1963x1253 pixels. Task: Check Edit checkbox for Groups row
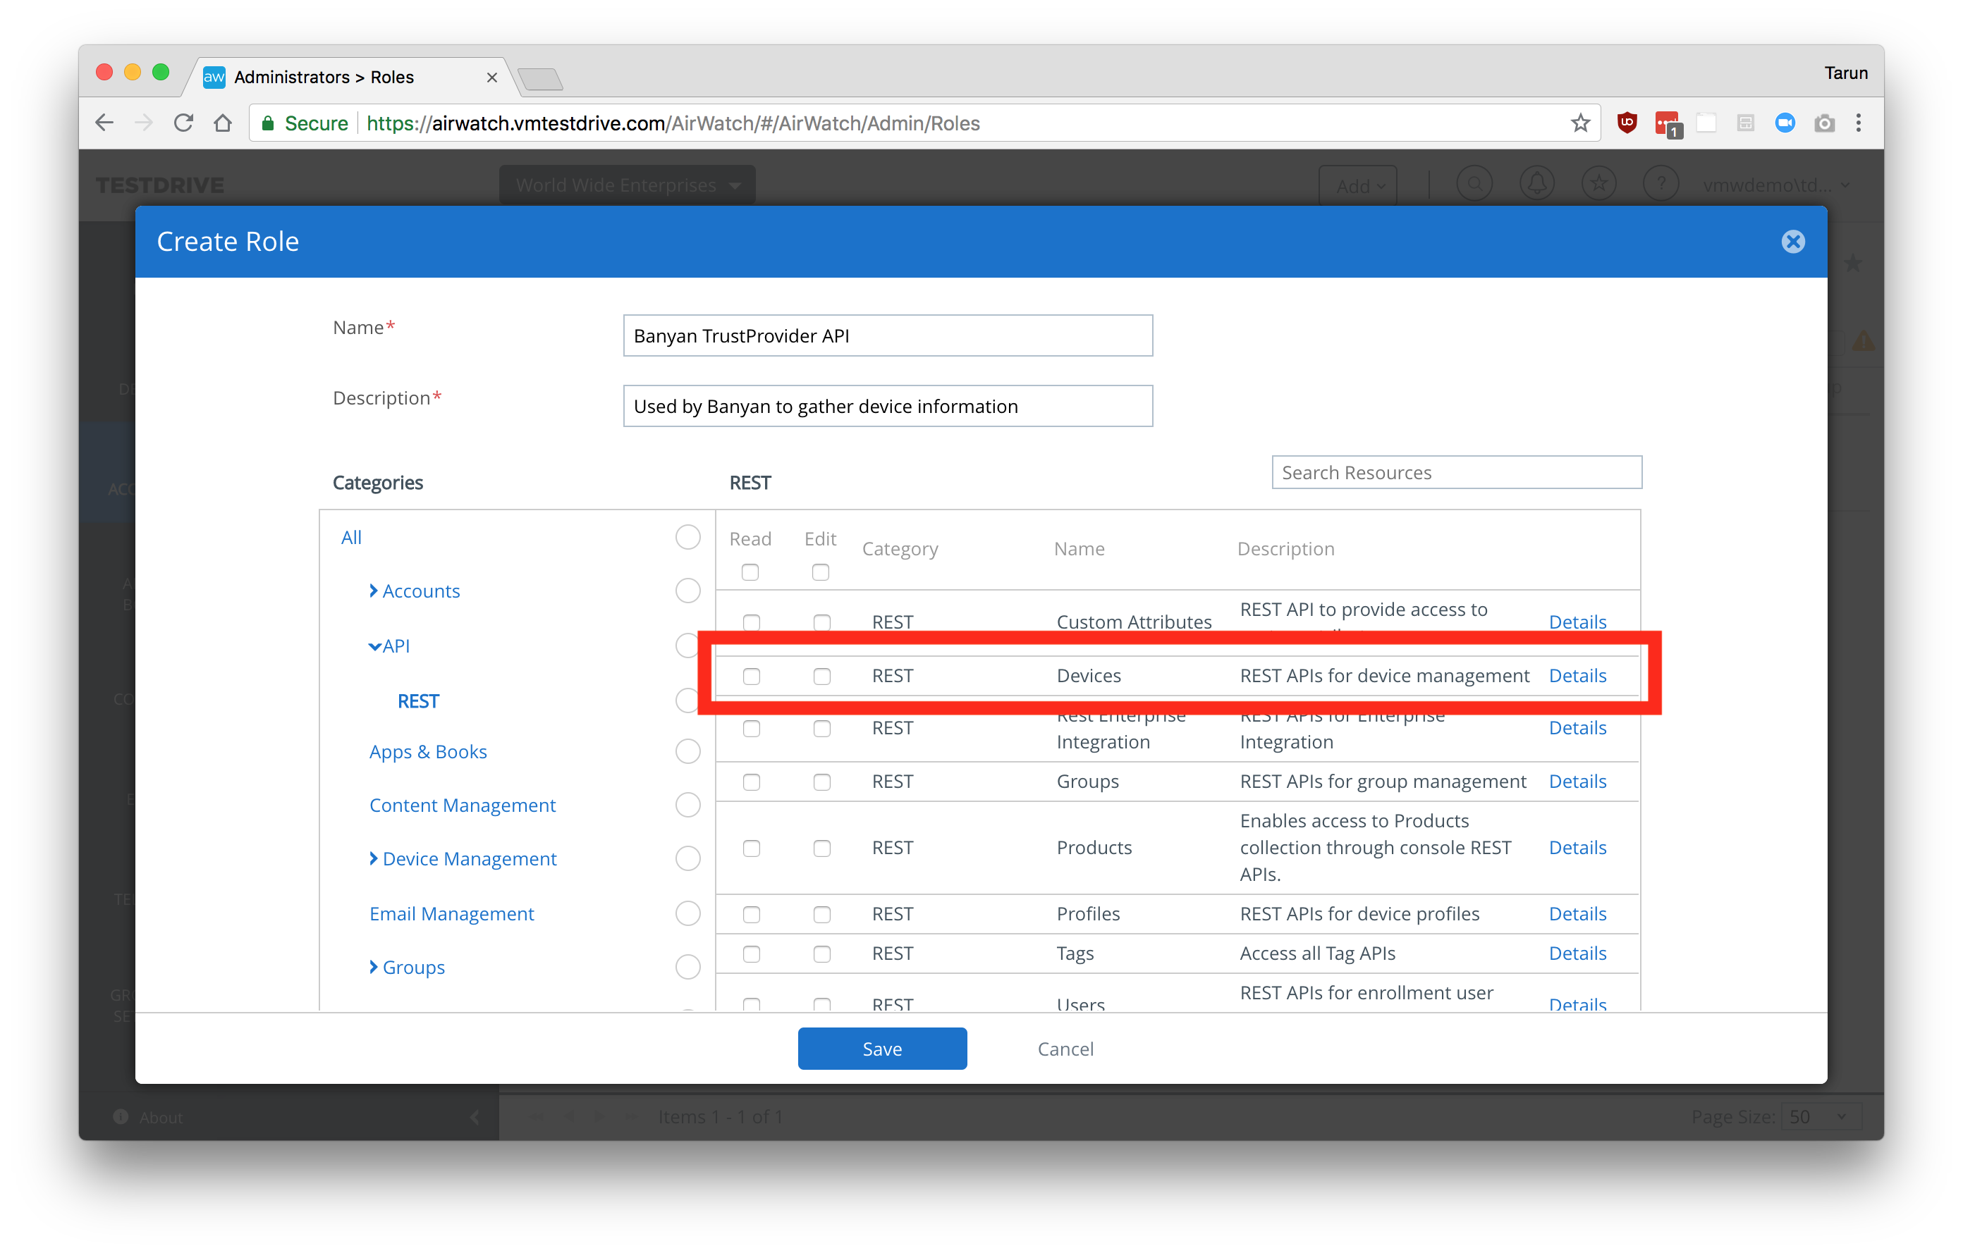click(821, 782)
